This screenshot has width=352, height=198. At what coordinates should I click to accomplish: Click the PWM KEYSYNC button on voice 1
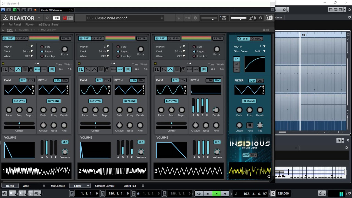pos(19,101)
